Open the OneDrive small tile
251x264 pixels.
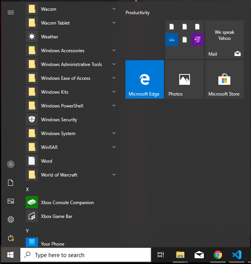(x=172, y=40)
